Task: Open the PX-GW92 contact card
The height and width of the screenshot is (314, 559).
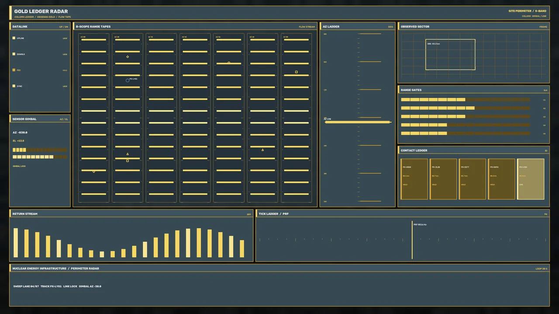Action: pyautogui.click(x=501, y=179)
